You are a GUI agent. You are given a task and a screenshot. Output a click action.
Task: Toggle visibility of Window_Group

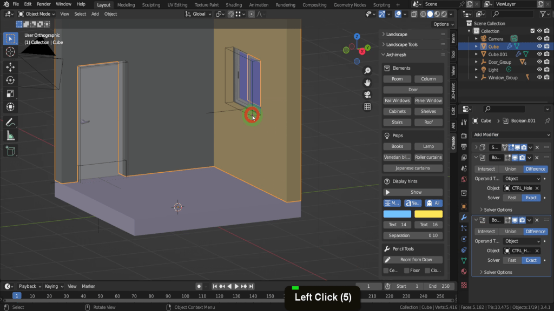539,78
